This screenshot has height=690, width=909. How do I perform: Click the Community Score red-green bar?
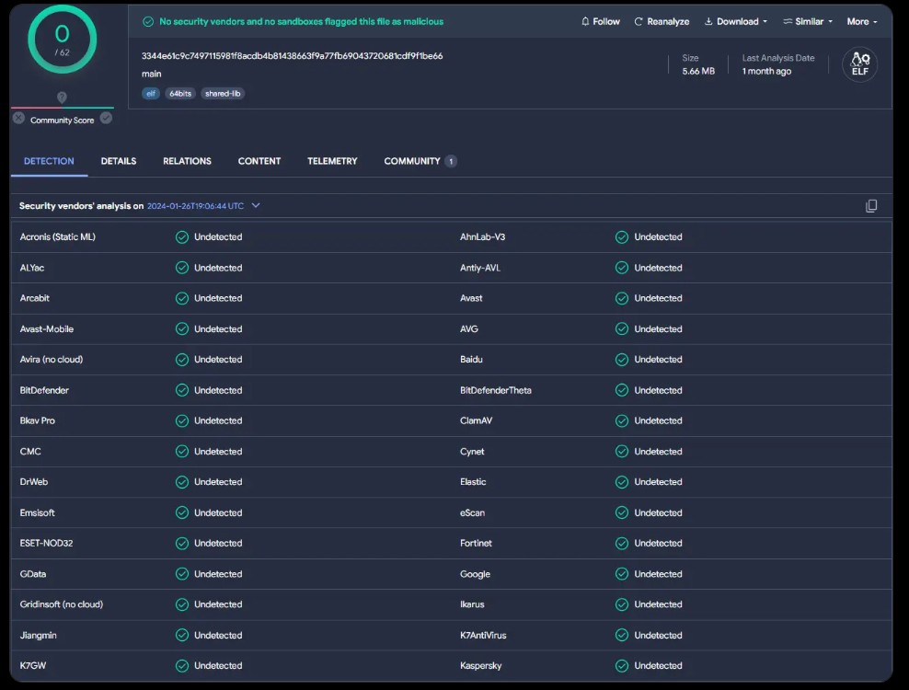pyautogui.click(x=62, y=108)
